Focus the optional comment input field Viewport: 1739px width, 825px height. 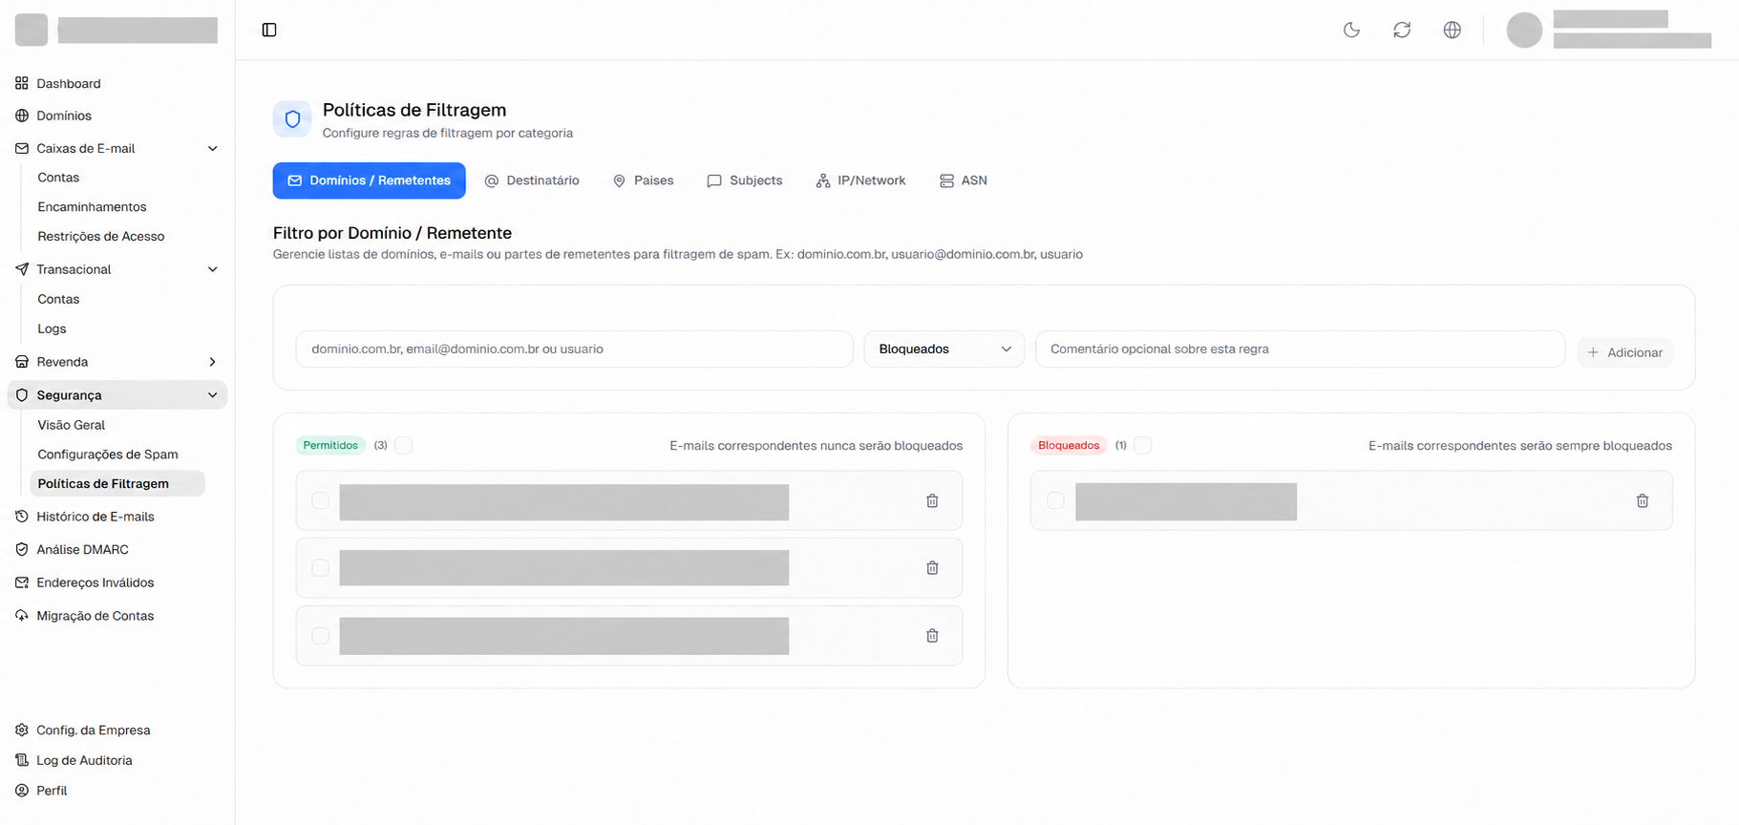[1301, 349]
